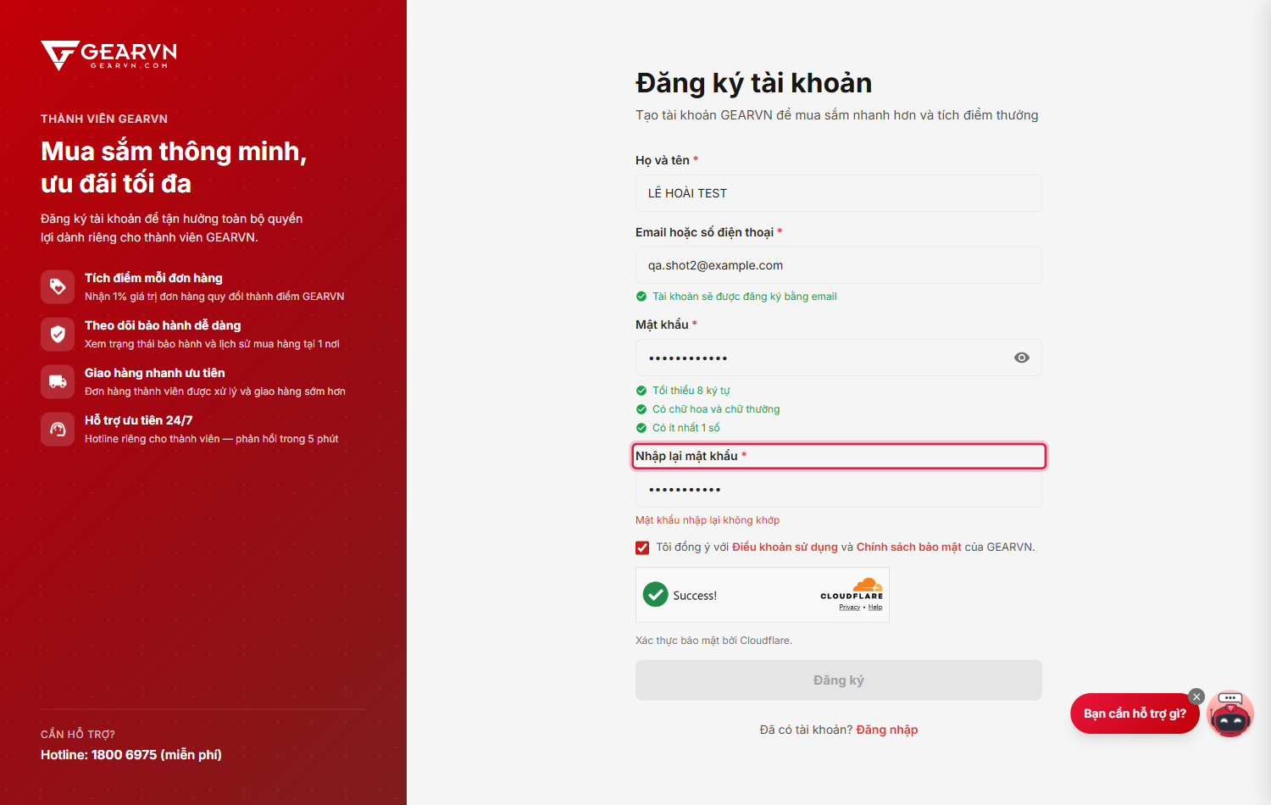Dismiss the 'Bạn cần hỗ trợ gì?' bubble

tap(1196, 697)
